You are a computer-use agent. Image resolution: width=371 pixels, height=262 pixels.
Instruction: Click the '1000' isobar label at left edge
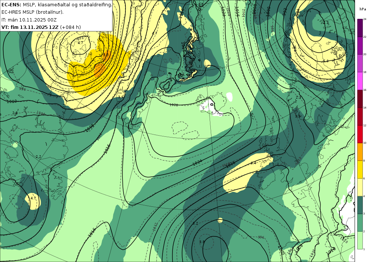[12, 101]
